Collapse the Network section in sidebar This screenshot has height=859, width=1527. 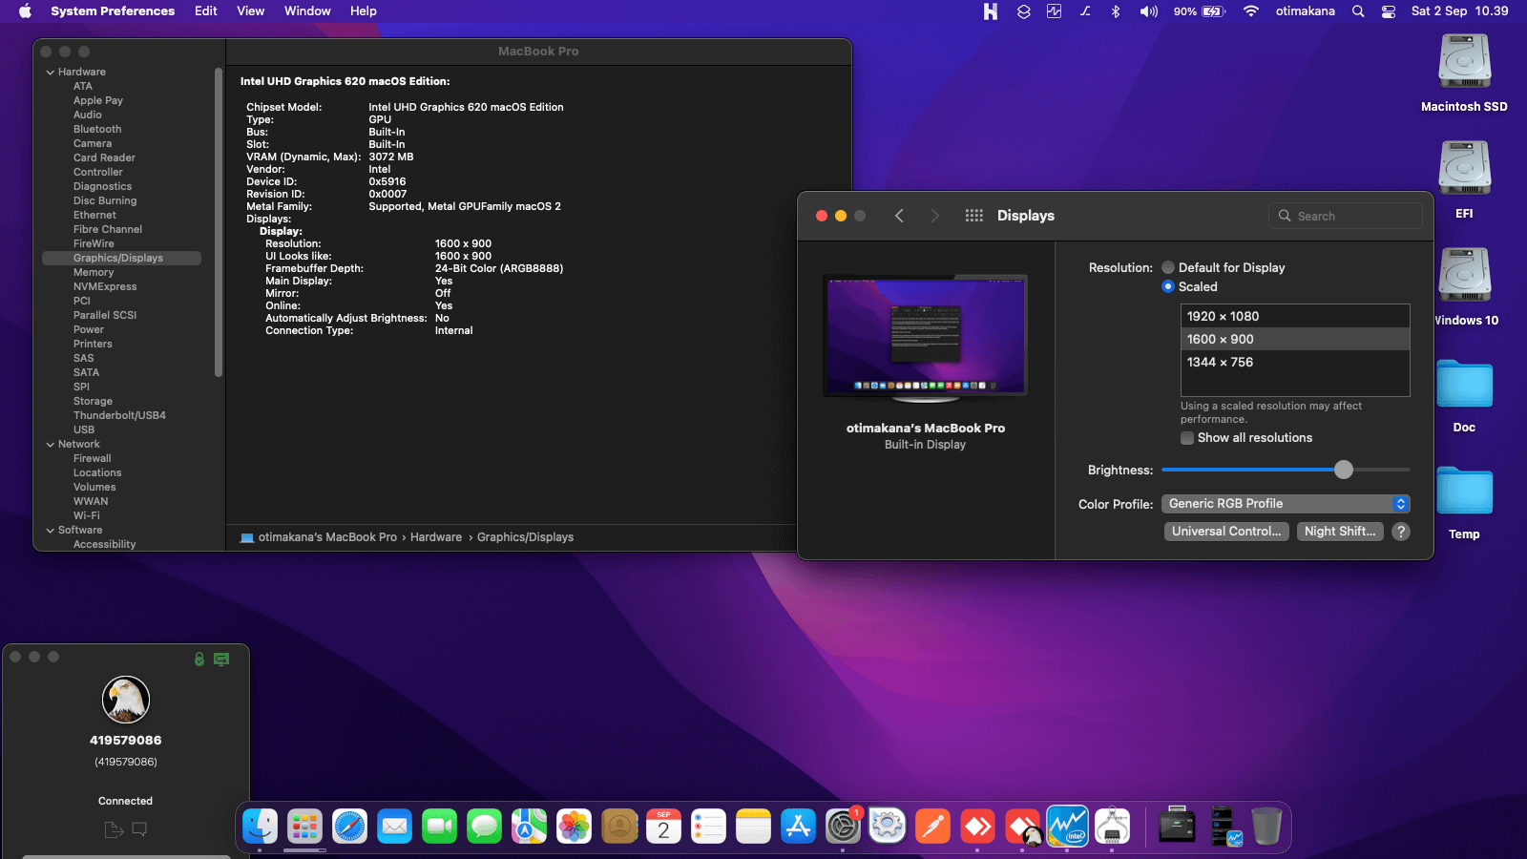point(50,445)
